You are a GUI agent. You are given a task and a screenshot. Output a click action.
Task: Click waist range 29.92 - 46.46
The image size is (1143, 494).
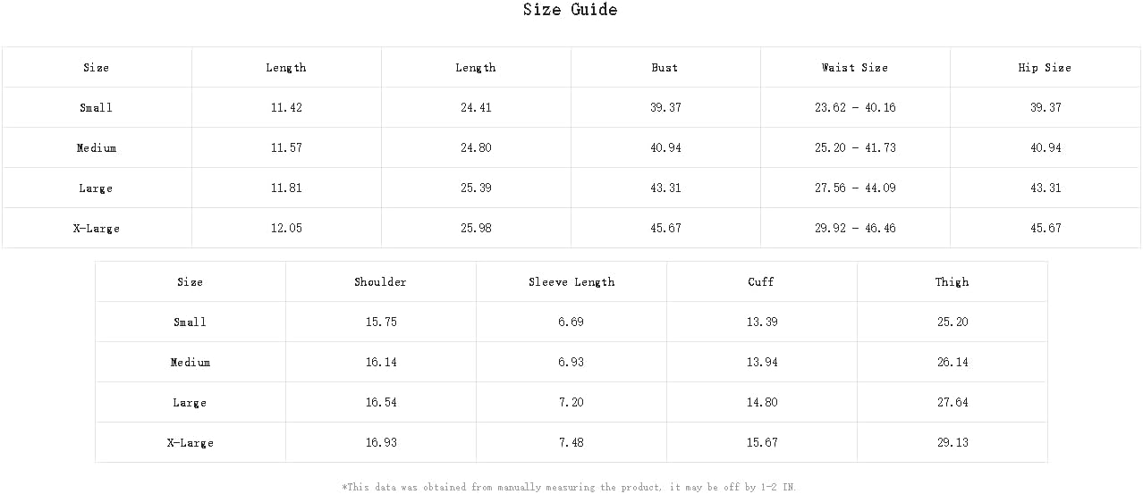tap(855, 229)
